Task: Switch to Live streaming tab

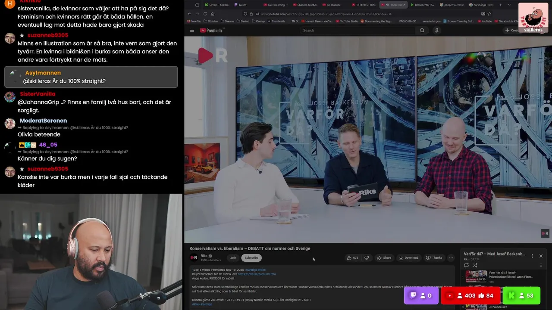Action: tap(276, 5)
